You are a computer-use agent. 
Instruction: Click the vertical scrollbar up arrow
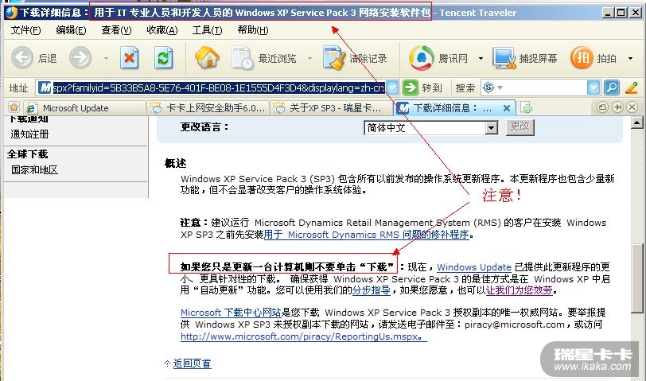[637, 122]
